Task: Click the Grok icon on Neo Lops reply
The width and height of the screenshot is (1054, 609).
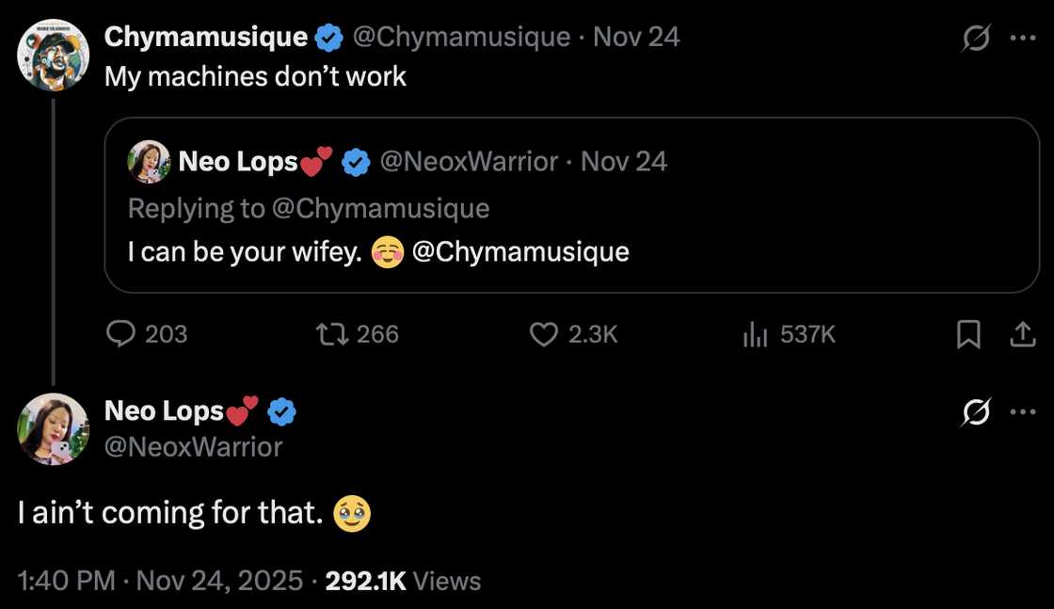Action: point(976,412)
